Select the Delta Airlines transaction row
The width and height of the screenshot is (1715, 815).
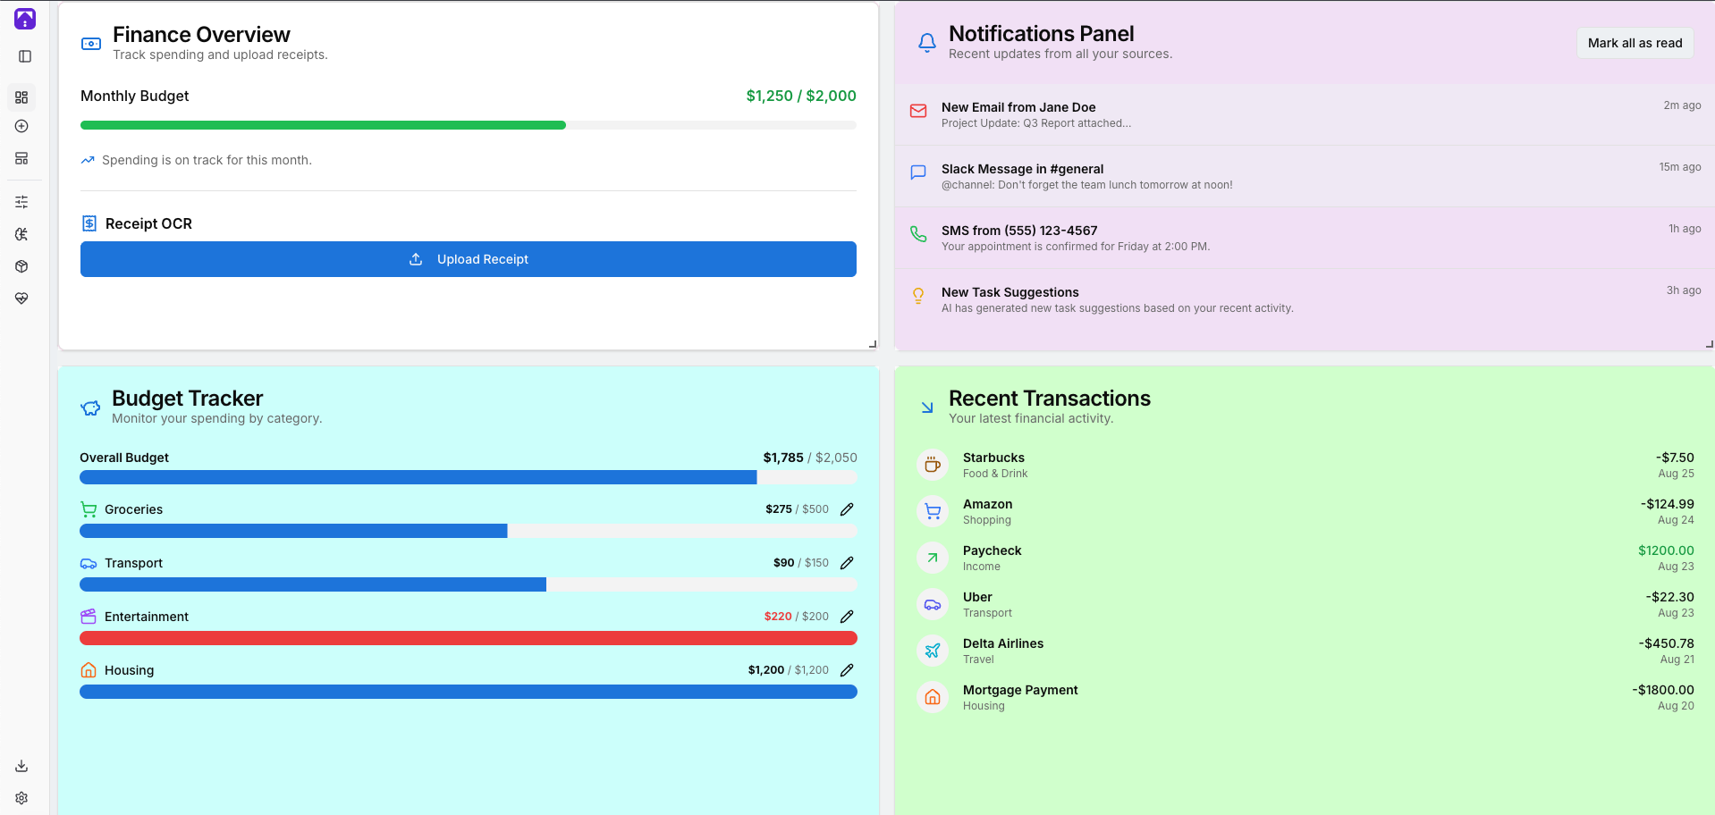point(1304,651)
